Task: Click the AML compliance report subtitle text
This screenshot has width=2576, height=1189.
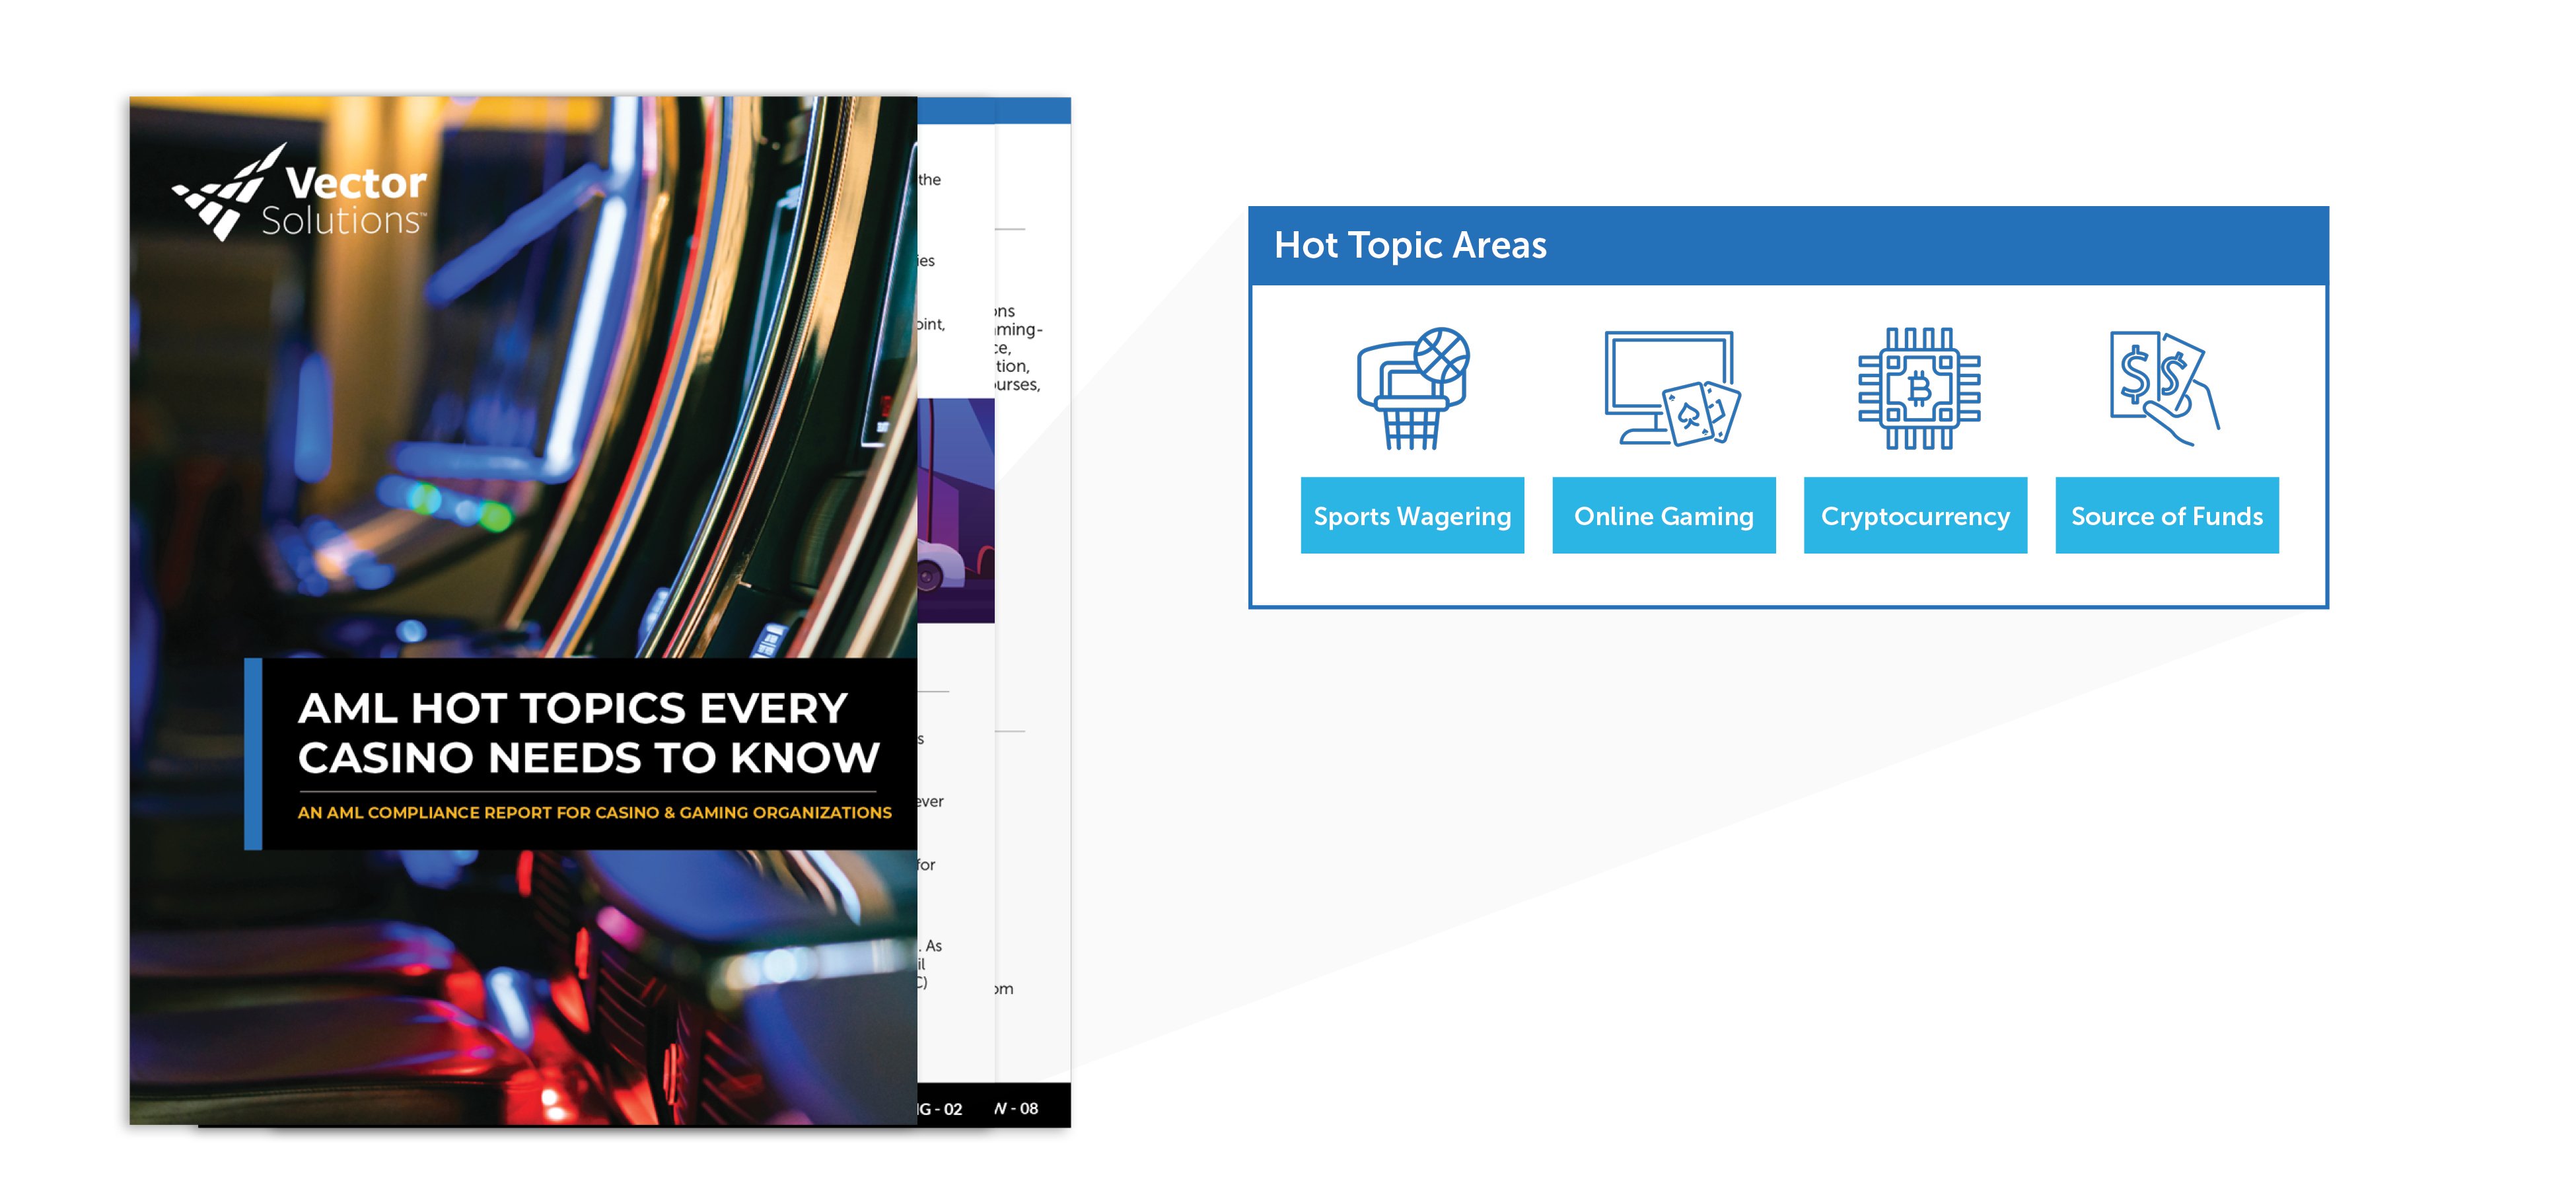Action: point(594,812)
